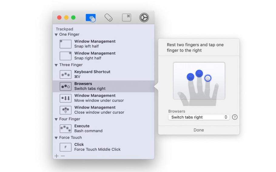Collapse the Four Finger section triangle
This screenshot has width=276, height=172.
pos(56,119)
